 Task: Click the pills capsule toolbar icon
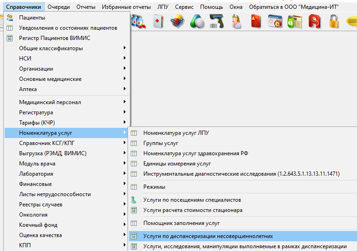click(x=197, y=22)
